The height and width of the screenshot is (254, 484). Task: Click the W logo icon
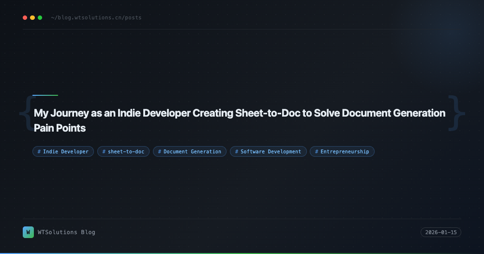pos(29,232)
